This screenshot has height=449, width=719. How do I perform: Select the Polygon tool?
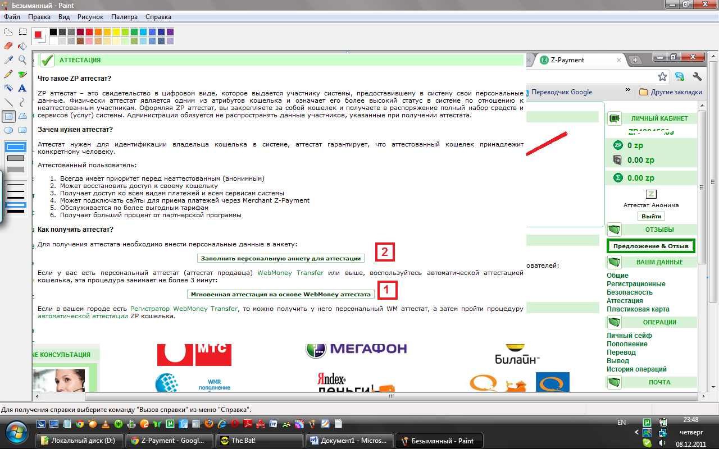point(22,116)
